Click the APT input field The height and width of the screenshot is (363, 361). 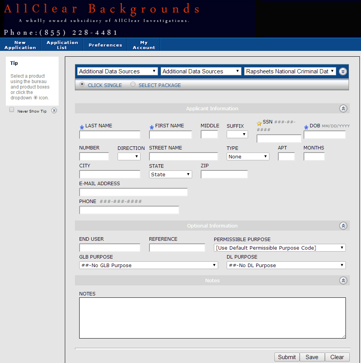point(286,156)
